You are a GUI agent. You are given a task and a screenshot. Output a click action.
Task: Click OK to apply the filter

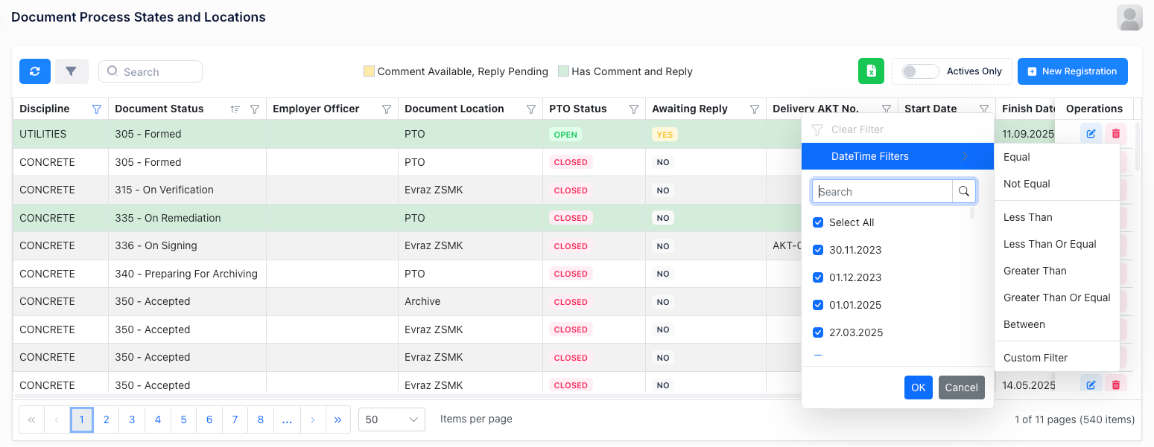[x=918, y=387]
